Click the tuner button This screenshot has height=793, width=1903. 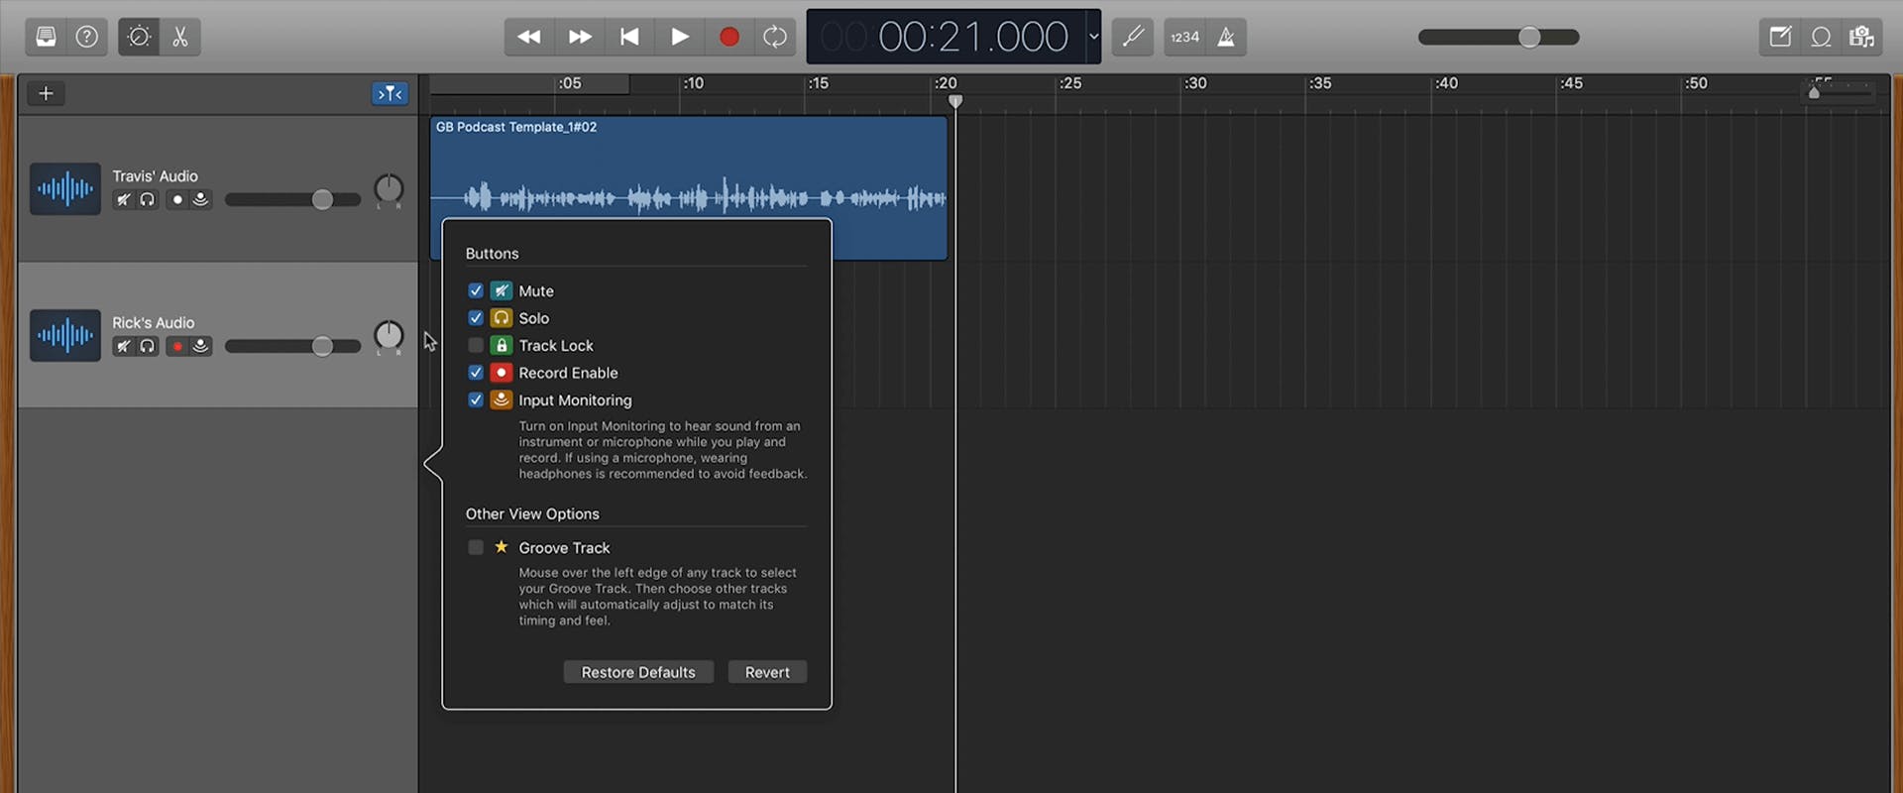[x=1132, y=37]
